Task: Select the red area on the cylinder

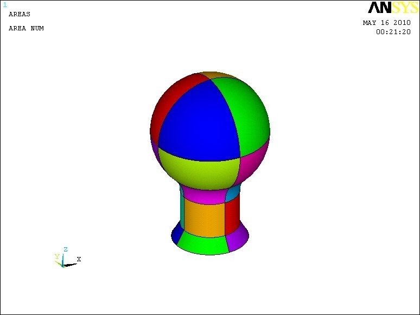Action: point(232,216)
